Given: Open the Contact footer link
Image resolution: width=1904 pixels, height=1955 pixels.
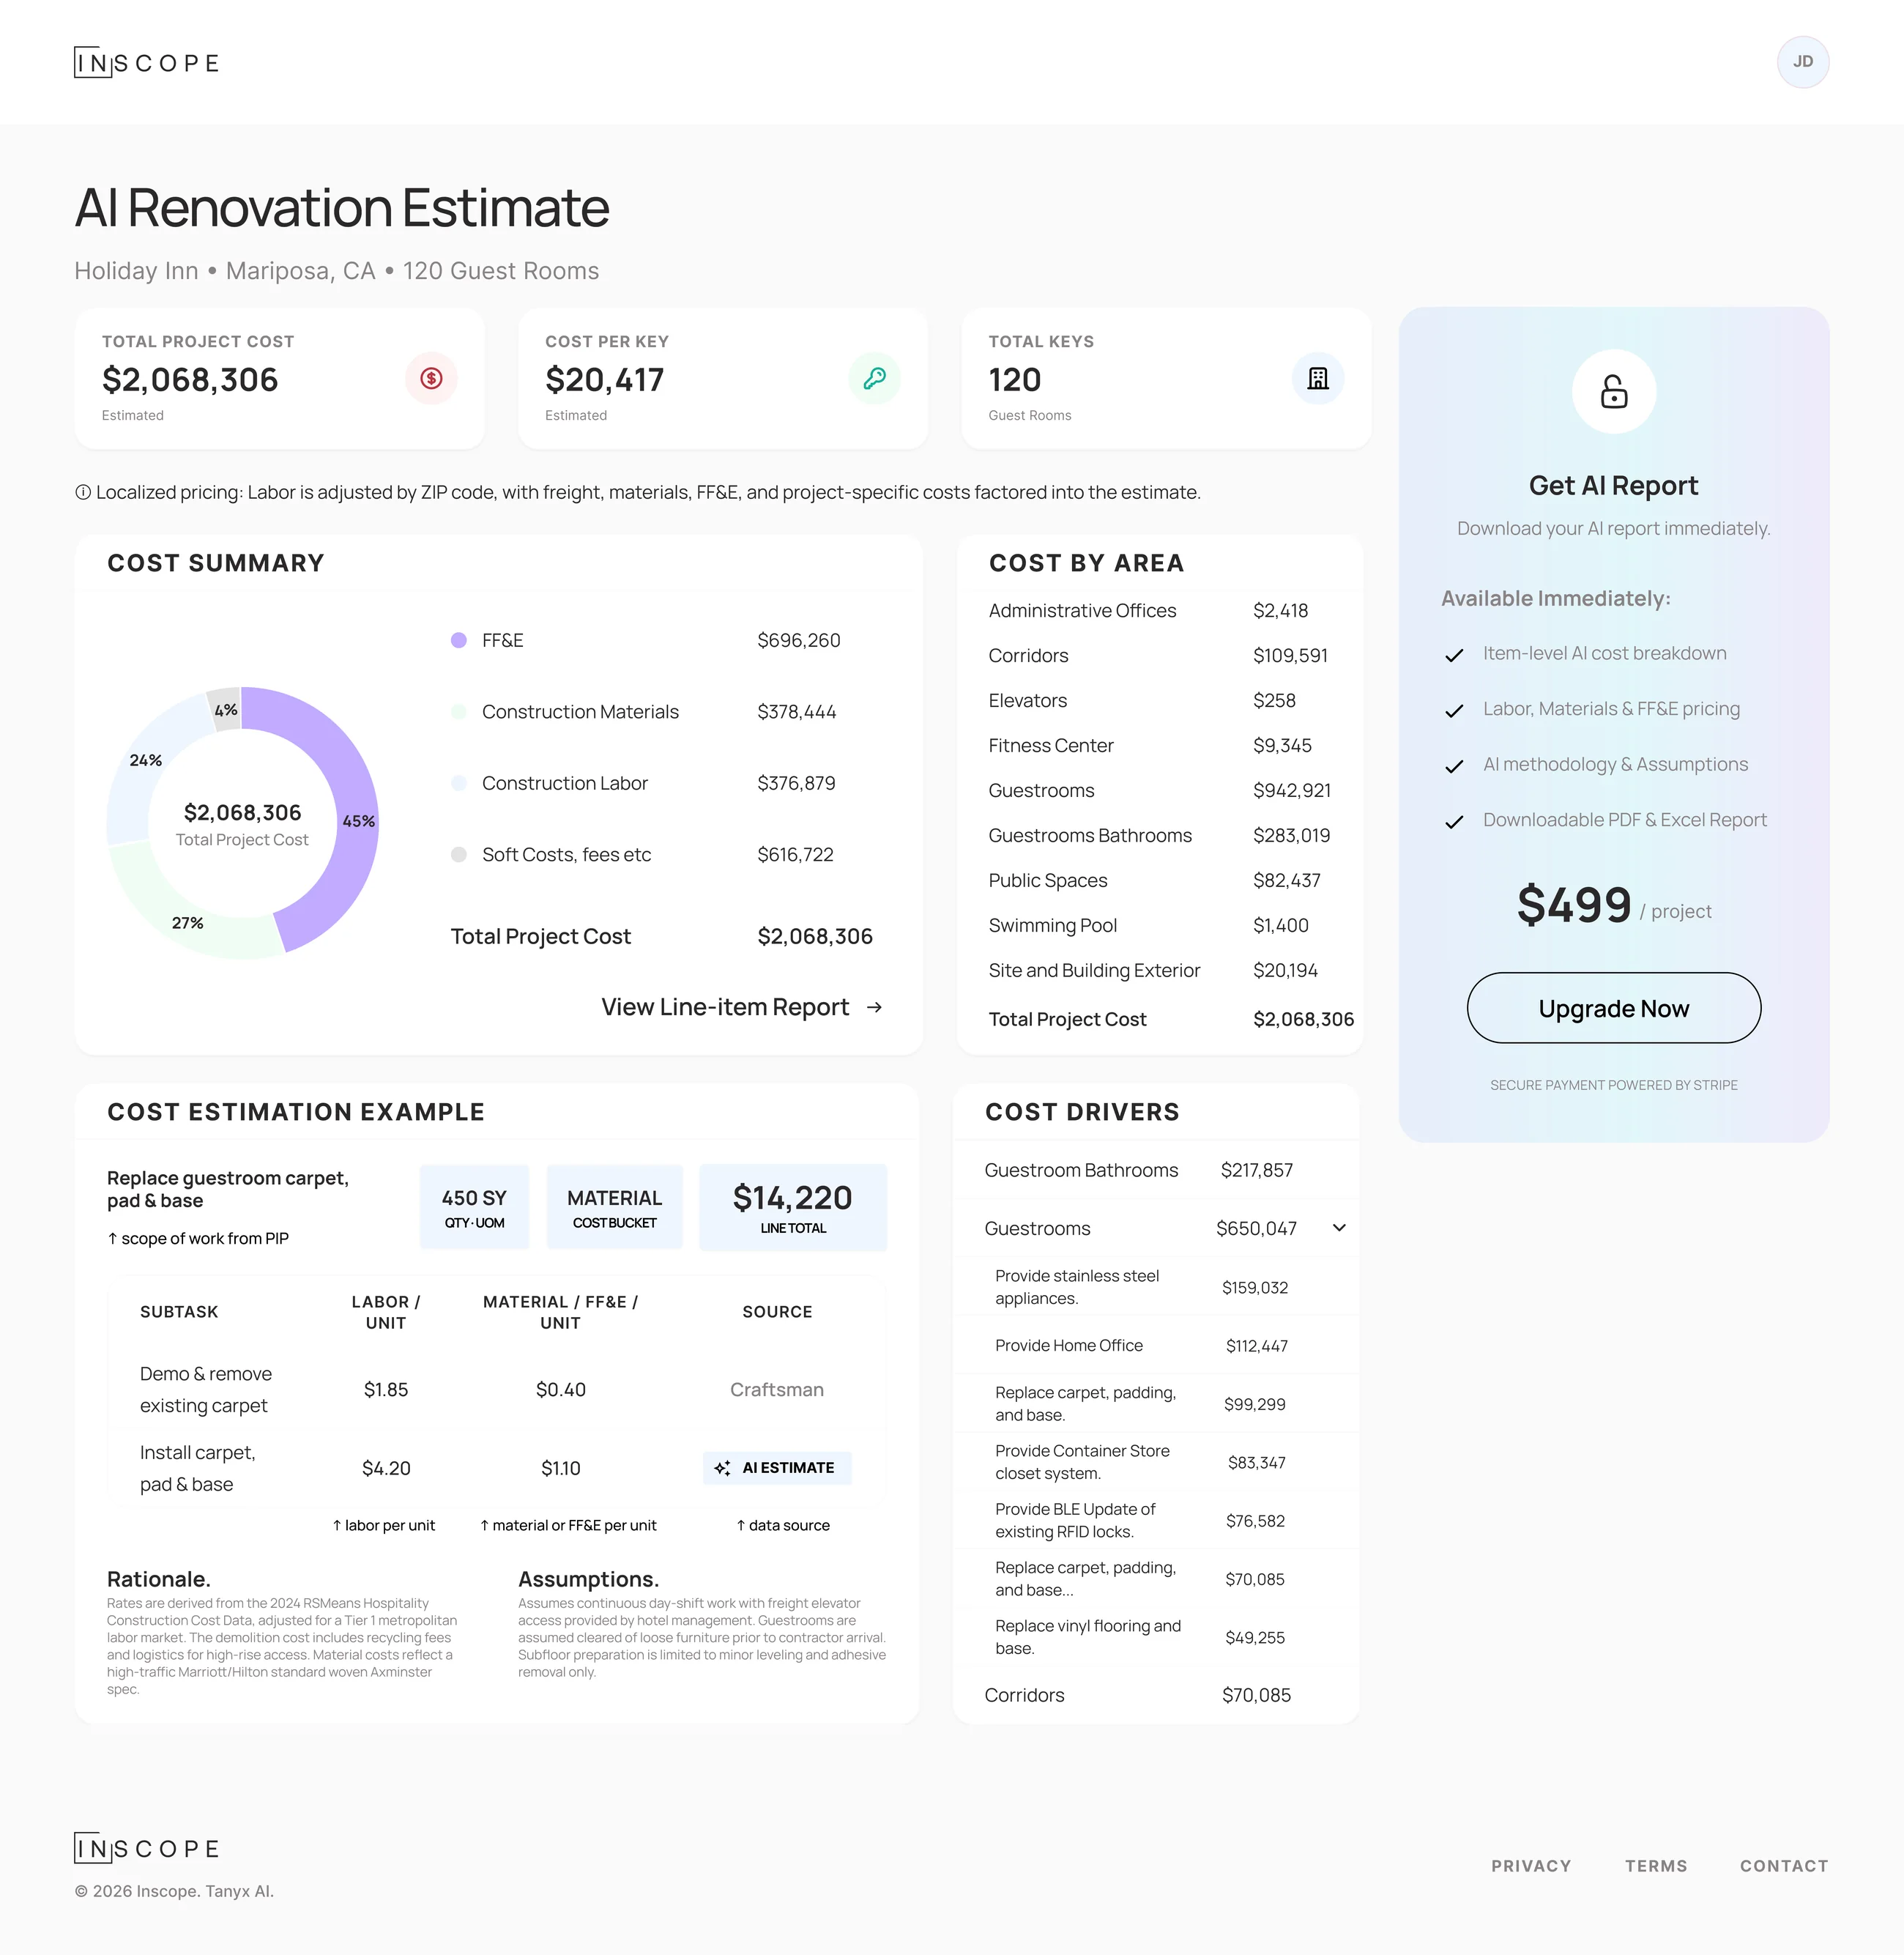Looking at the screenshot, I should coord(1784,1866).
